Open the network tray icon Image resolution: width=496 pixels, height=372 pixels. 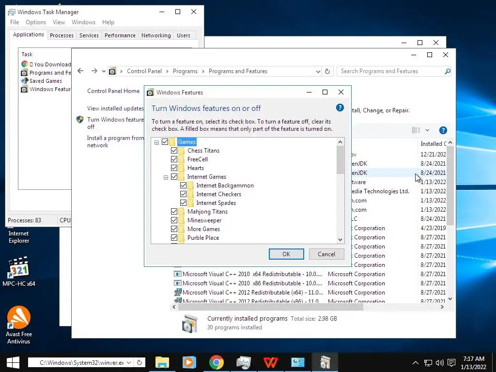pos(428,363)
